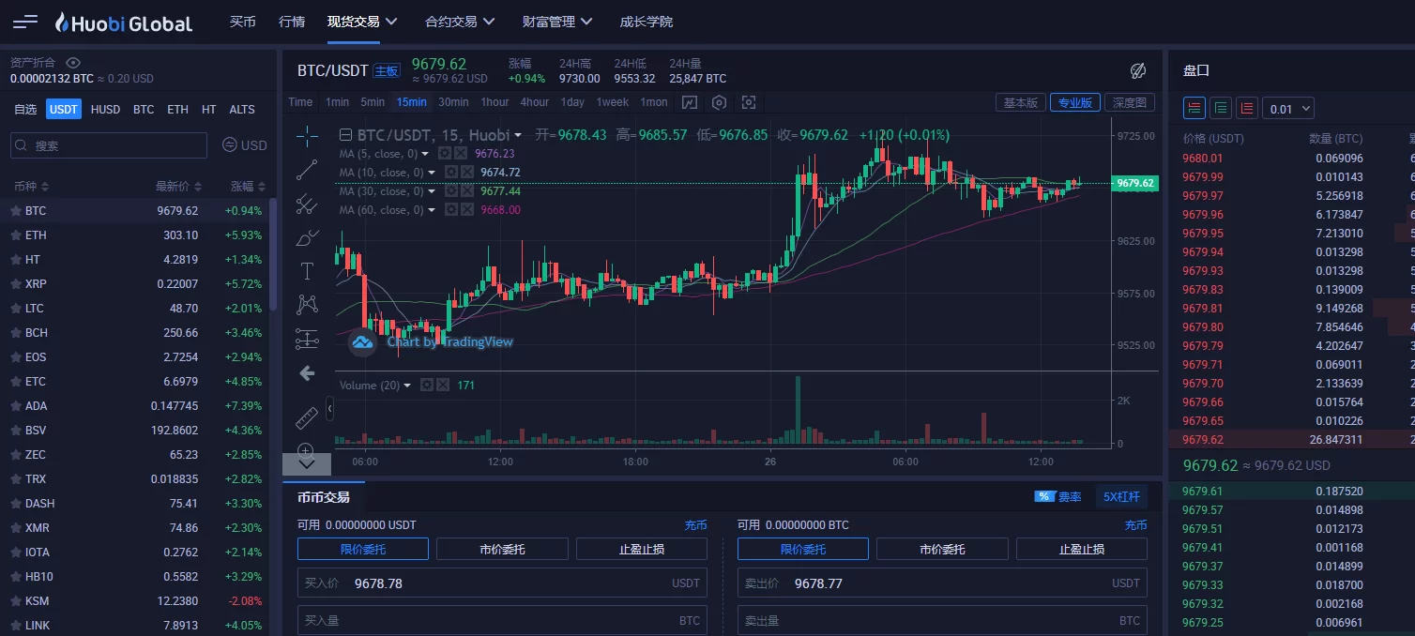Screen dimensions: 1415x636
Task: Expand the Volume (20) options arrow
Action: point(407,386)
